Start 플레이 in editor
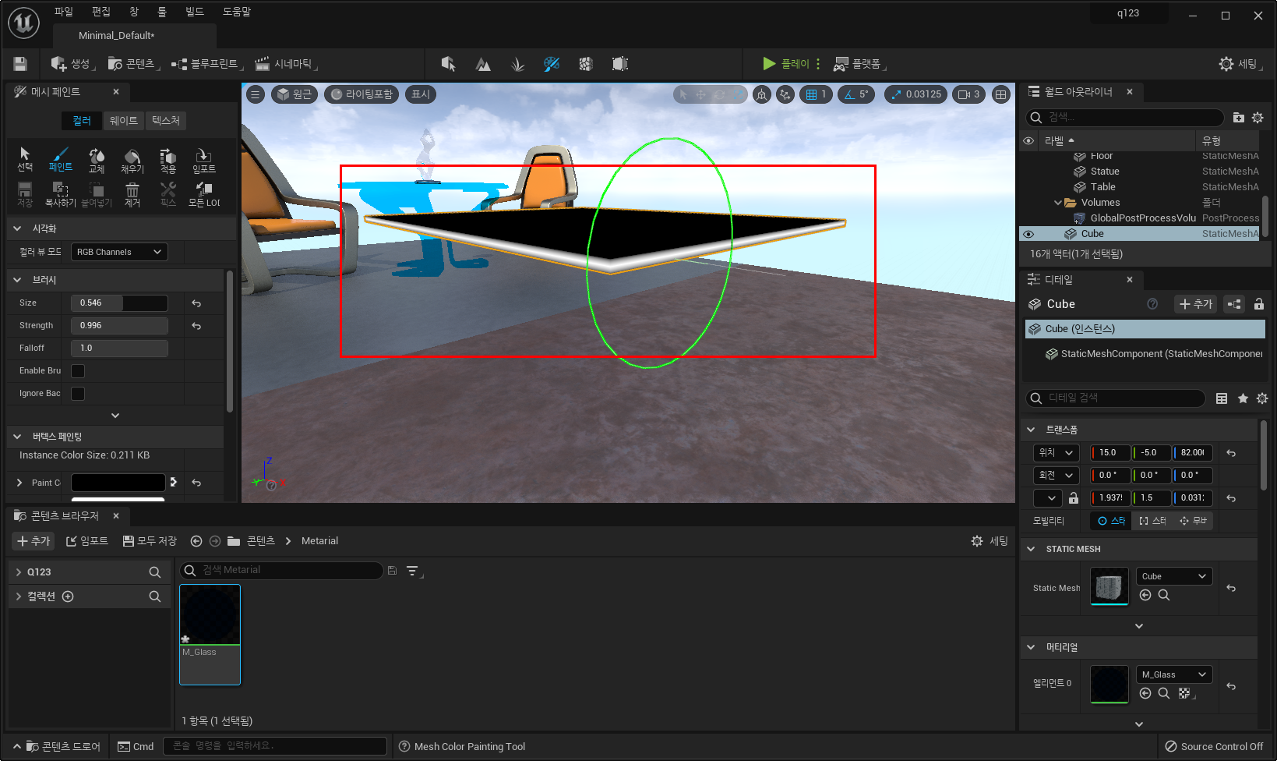Viewport: 1277px width, 761px height. pos(785,64)
